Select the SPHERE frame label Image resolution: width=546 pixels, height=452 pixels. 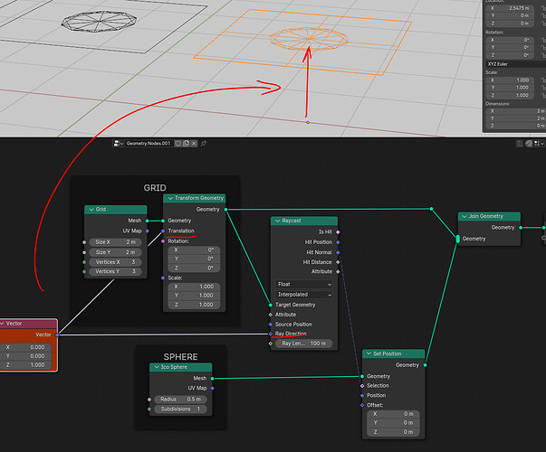(181, 357)
